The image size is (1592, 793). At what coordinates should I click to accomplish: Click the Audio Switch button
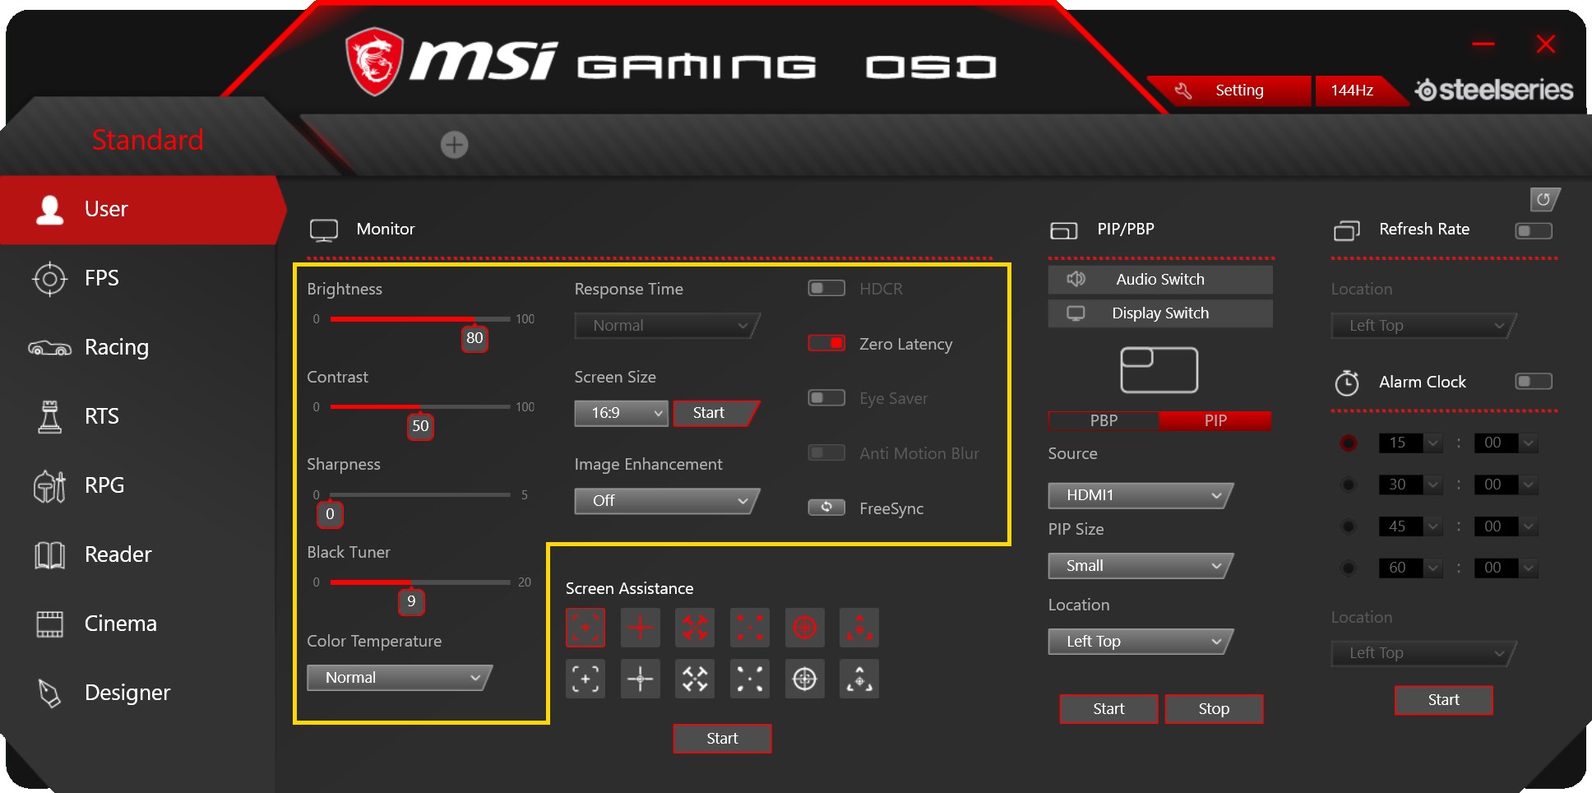pos(1160,280)
